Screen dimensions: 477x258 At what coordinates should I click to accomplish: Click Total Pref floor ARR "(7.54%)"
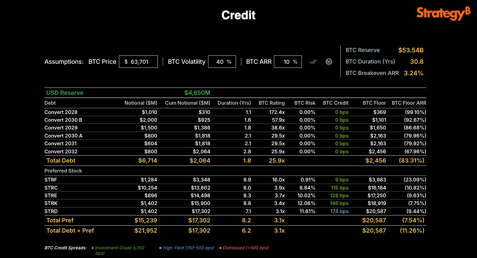(x=413, y=220)
